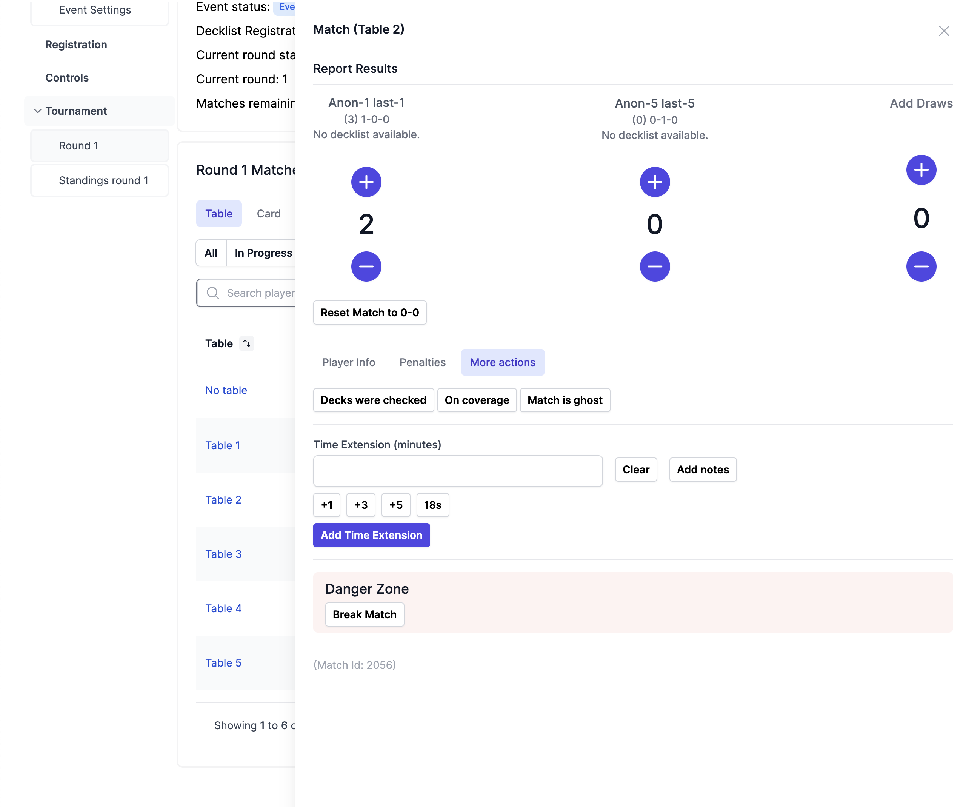The height and width of the screenshot is (807, 966).
Task: Add one draw with plus button
Action: point(921,170)
